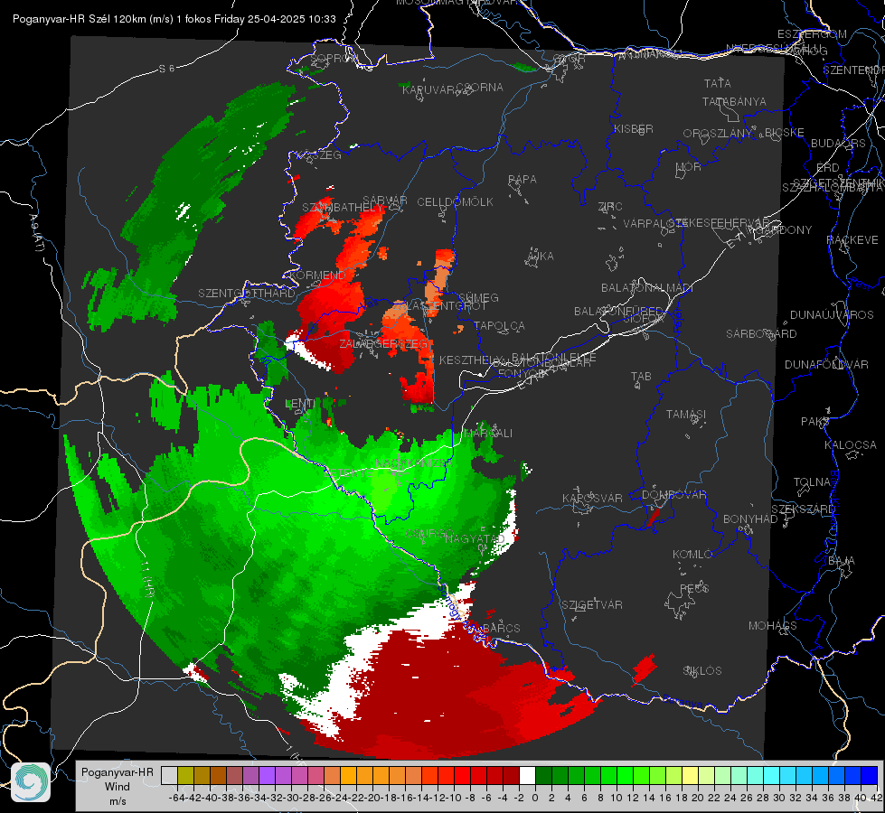This screenshot has width=885, height=813.
Task: Click the SARBOGARD city label
Action: 761,334
